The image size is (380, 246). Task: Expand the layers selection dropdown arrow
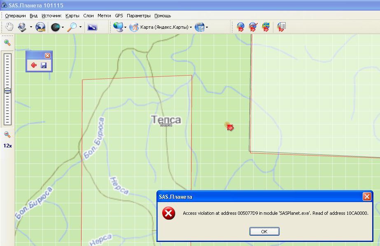tap(207, 28)
